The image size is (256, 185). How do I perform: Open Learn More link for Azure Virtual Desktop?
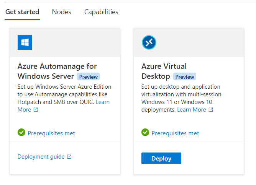pos(192,110)
